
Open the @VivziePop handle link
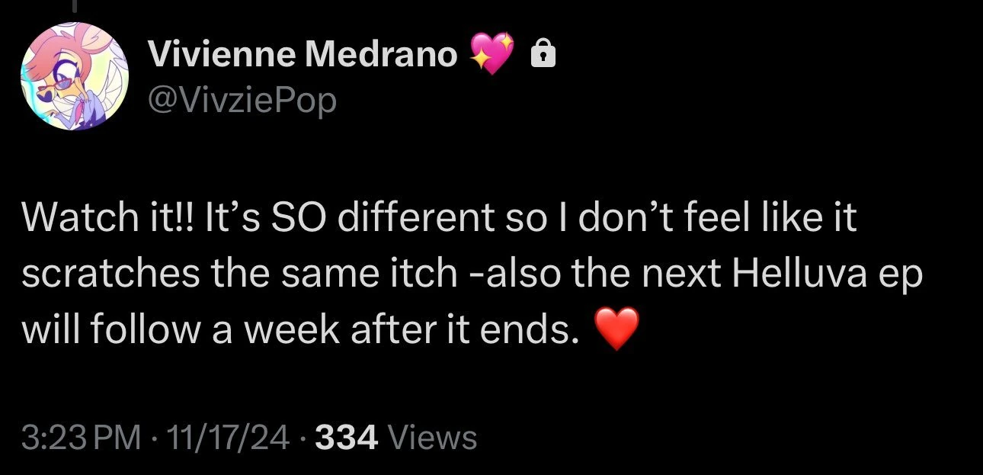(242, 100)
